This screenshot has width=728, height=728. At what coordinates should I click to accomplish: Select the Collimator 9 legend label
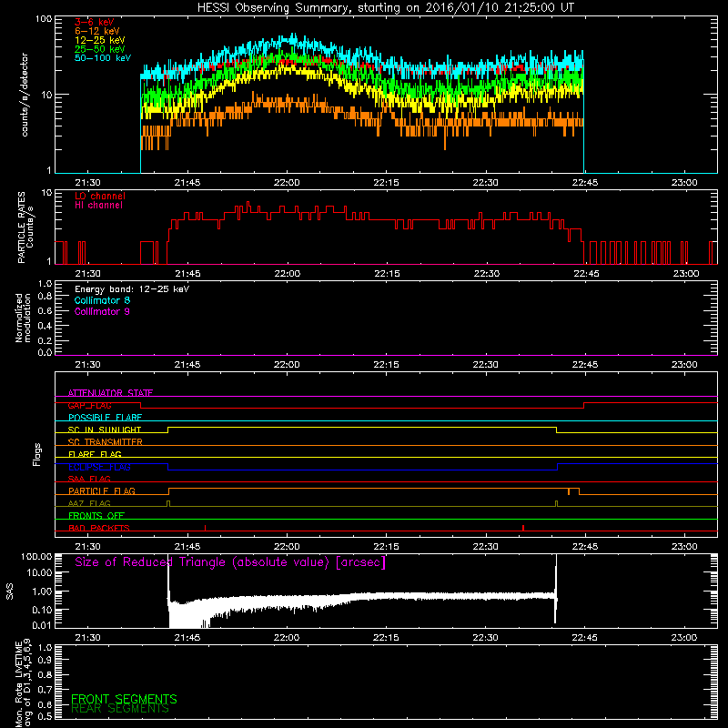pyautogui.click(x=102, y=311)
